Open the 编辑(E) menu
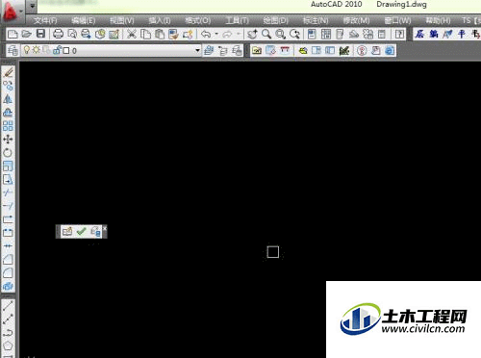This screenshot has height=358, width=481. click(84, 20)
